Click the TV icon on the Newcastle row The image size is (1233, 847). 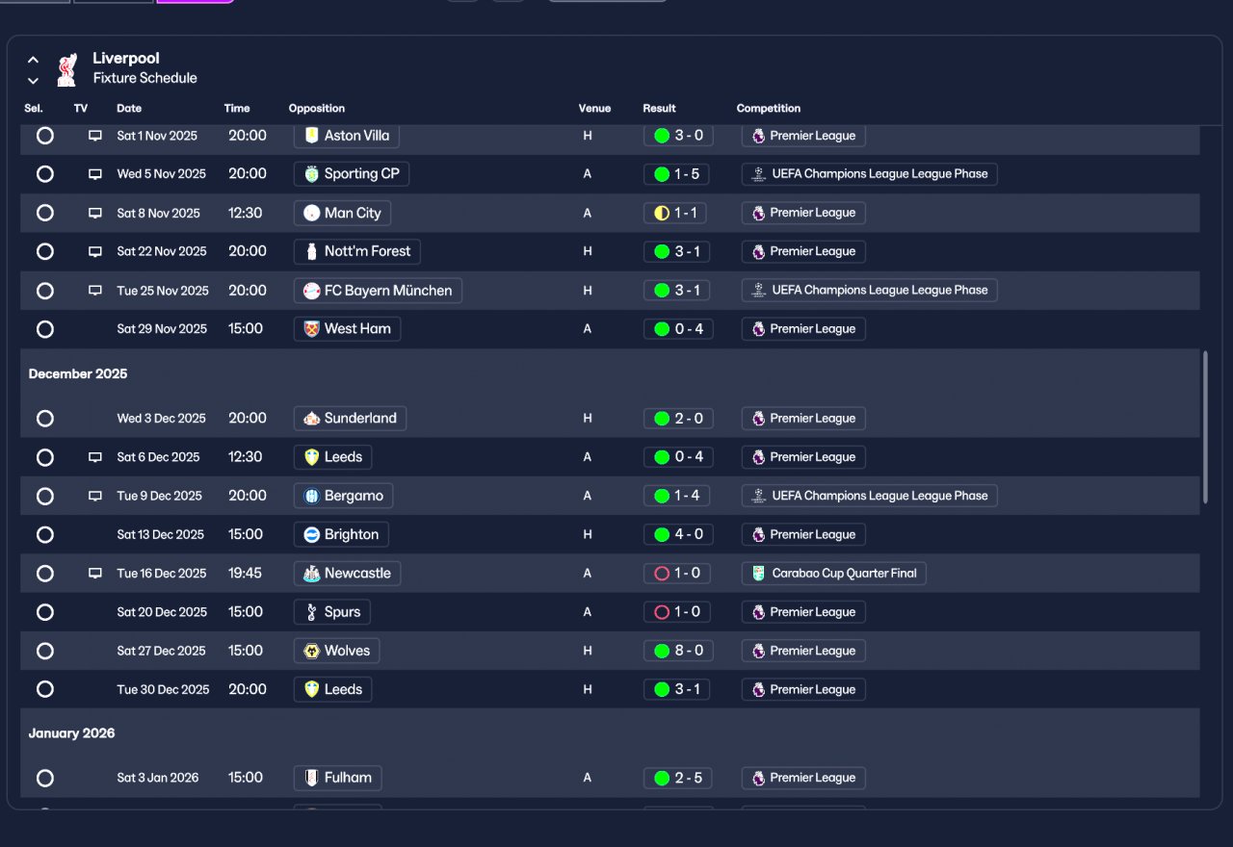pos(95,573)
